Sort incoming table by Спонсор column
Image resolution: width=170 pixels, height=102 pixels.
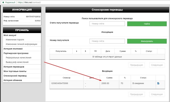coord(67,78)
